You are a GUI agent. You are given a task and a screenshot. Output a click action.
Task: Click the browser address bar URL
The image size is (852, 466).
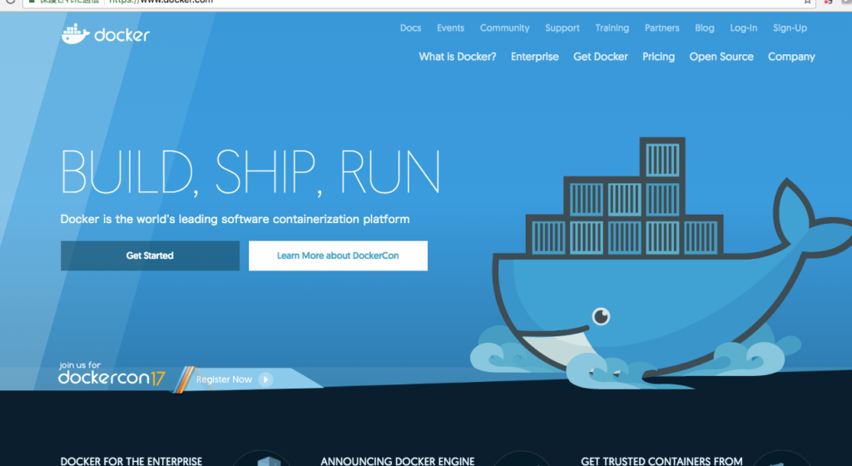(x=161, y=2)
